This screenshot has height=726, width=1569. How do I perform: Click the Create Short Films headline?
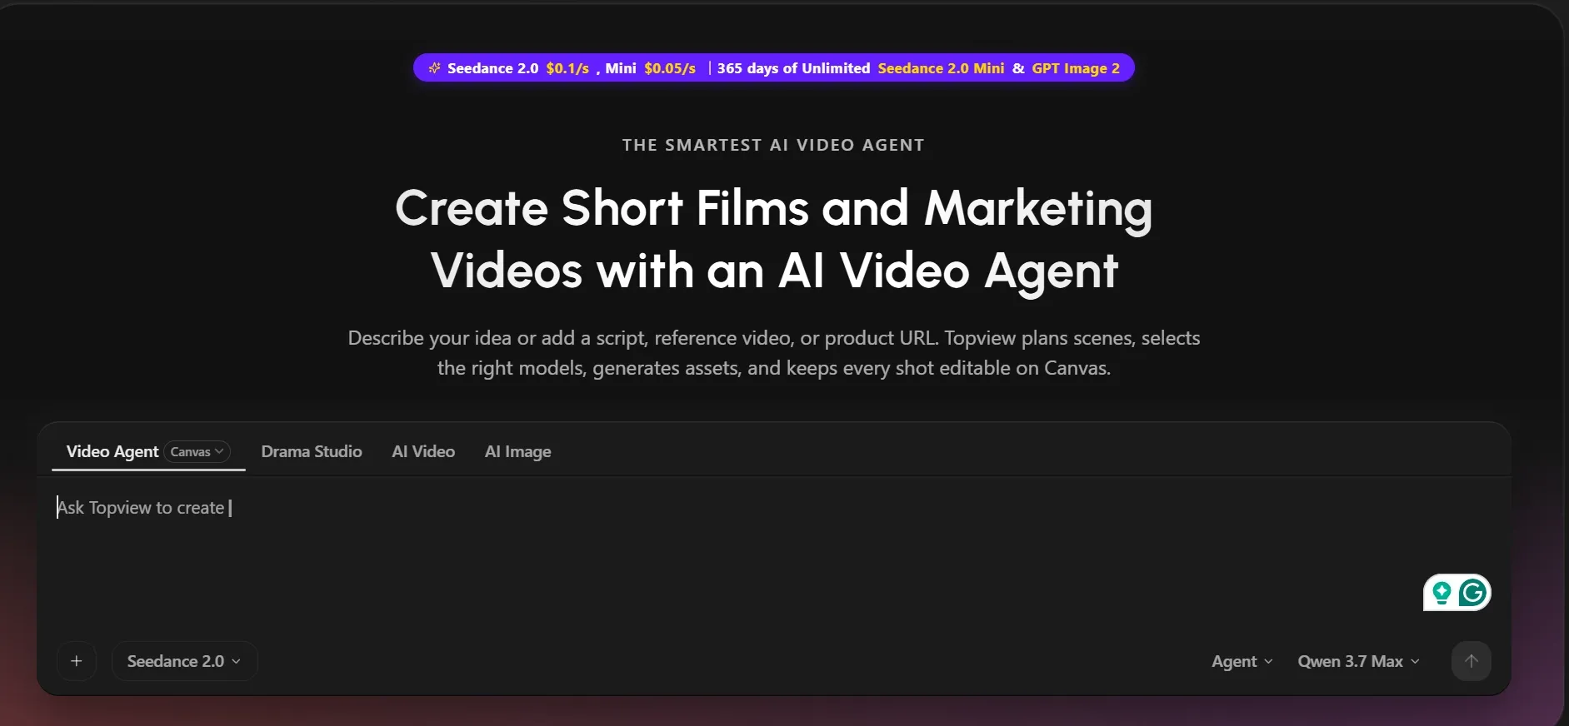click(774, 239)
